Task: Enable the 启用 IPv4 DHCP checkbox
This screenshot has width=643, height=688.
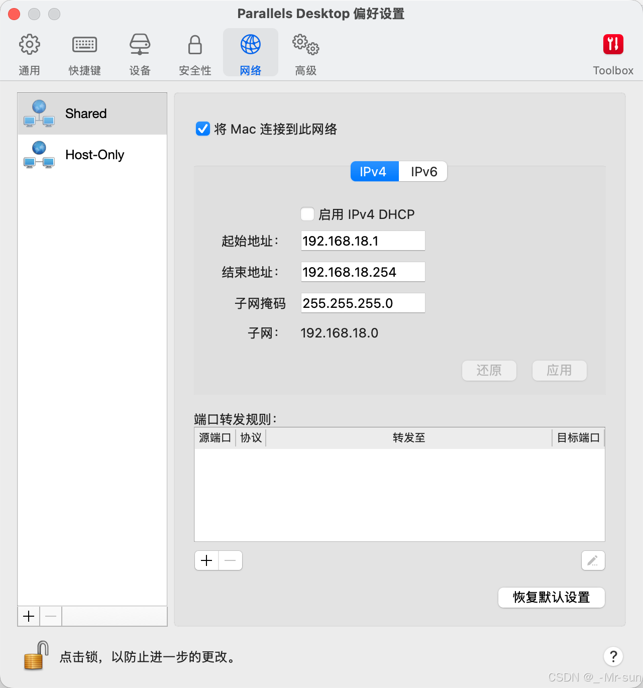Action: point(307,214)
